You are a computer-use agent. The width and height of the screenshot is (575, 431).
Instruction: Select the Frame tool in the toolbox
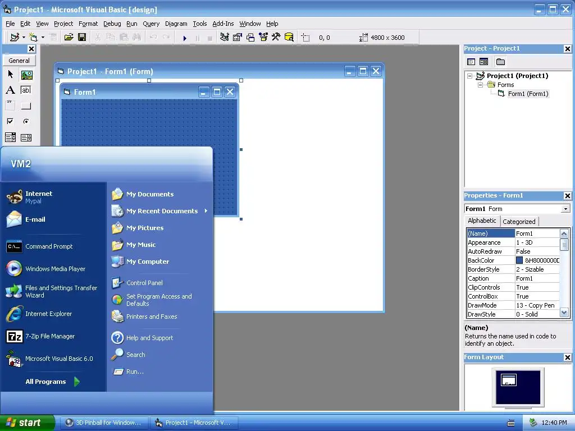pos(10,106)
